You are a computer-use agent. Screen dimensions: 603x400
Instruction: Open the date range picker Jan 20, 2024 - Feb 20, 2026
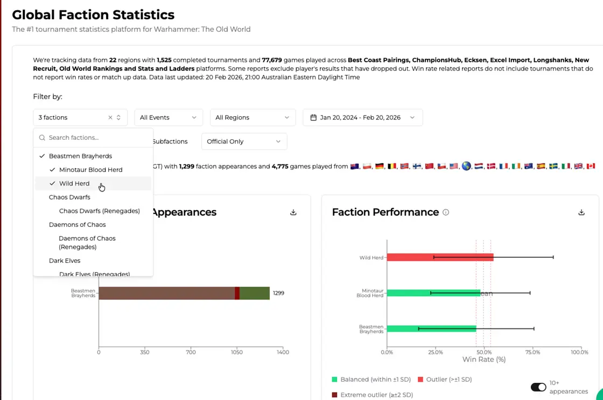point(363,117)
